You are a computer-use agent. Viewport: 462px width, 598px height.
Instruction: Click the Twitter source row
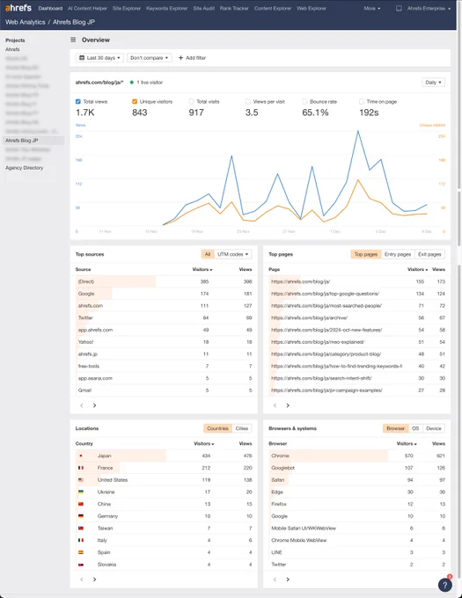point(164,317)
